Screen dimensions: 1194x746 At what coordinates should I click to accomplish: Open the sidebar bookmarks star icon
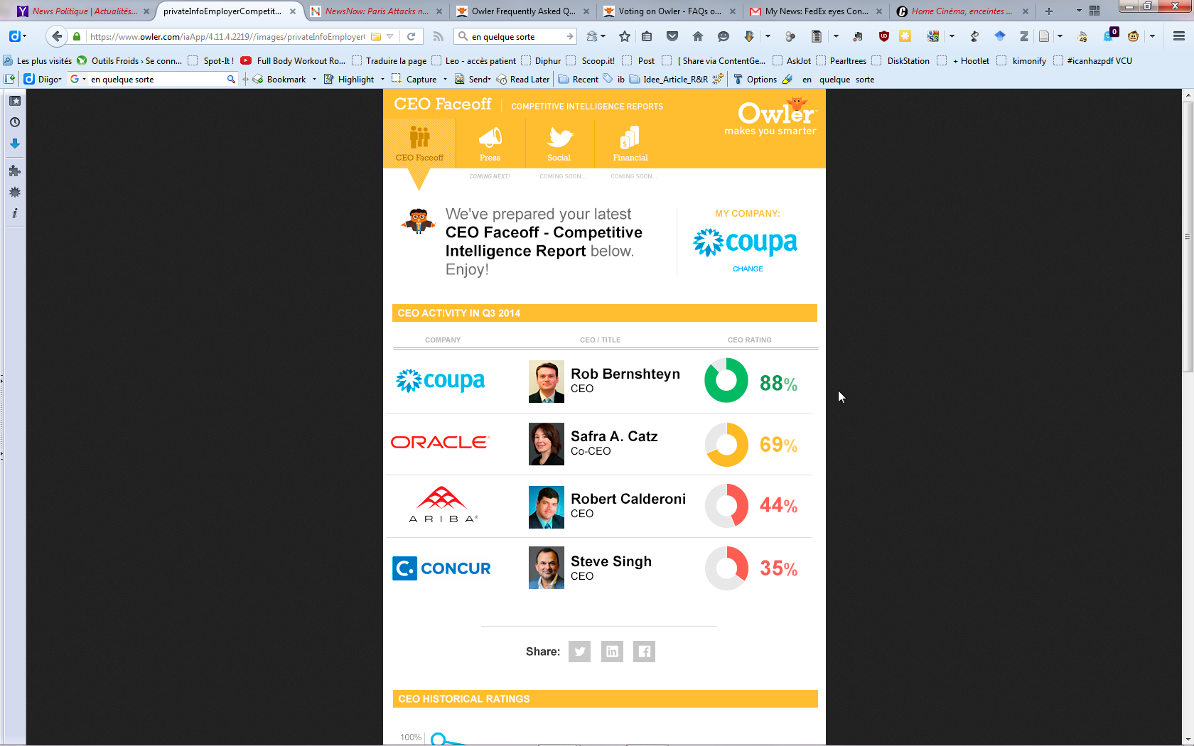tap(15, 101)
